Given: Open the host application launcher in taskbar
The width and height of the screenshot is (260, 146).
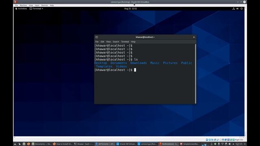Looking at the screenshot, I should (x=15, y=144).
